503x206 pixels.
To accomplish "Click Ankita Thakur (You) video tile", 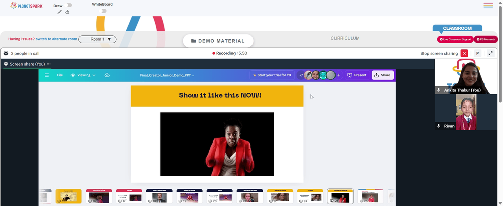I will click(x=466, y=76).
